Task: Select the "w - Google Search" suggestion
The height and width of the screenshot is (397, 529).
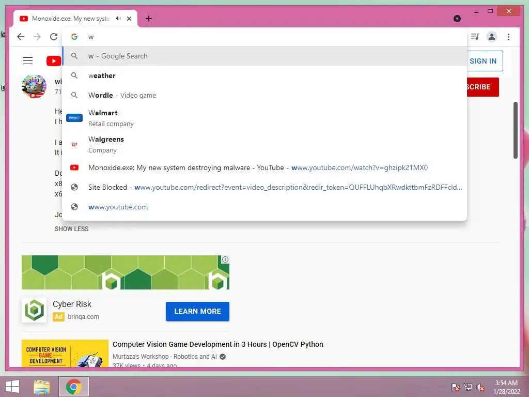Action: [265, 56]
